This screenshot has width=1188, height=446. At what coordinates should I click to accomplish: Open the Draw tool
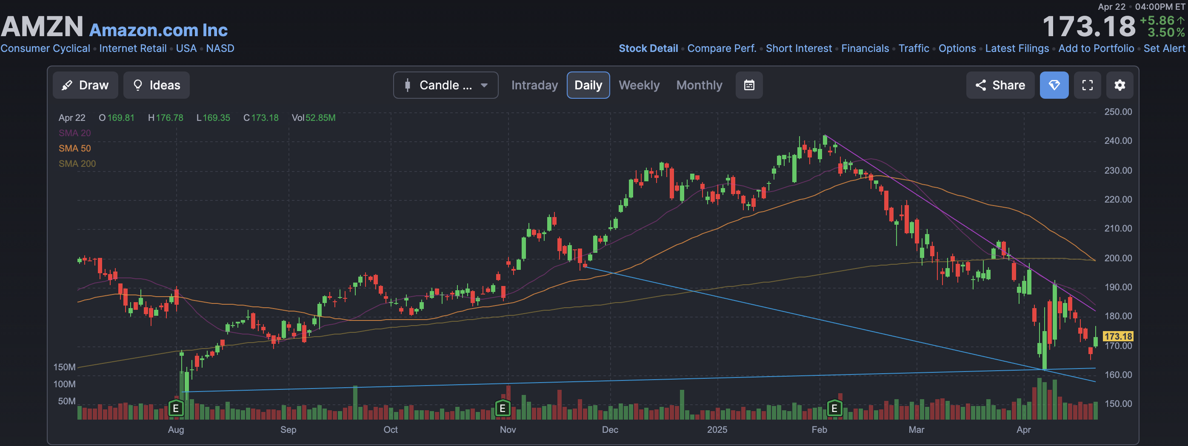pyautogui.click(x=86, y=85)
